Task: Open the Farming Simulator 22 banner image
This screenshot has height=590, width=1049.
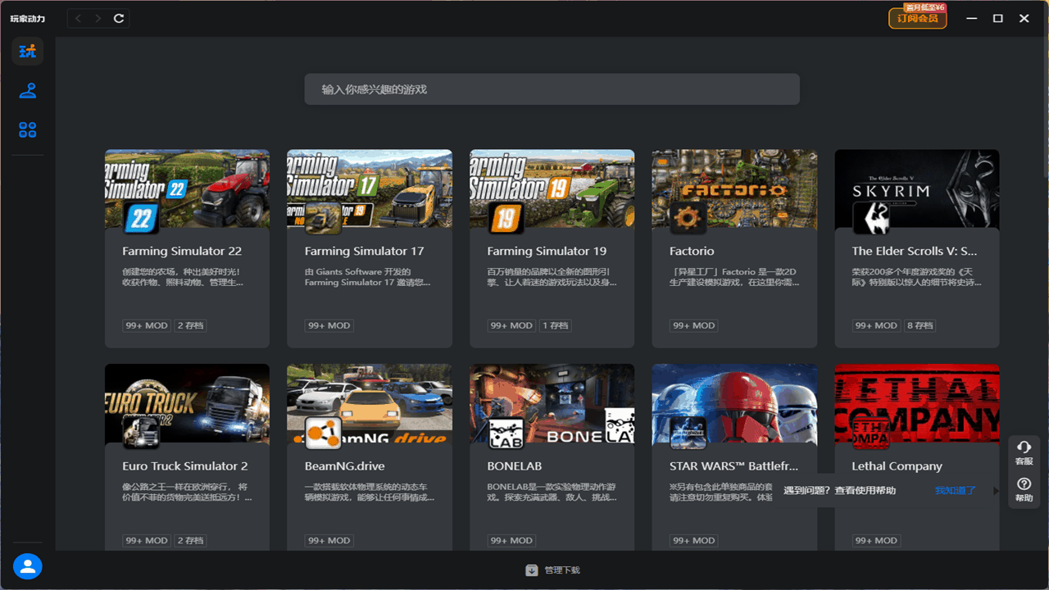Action: tap(187, 188)
